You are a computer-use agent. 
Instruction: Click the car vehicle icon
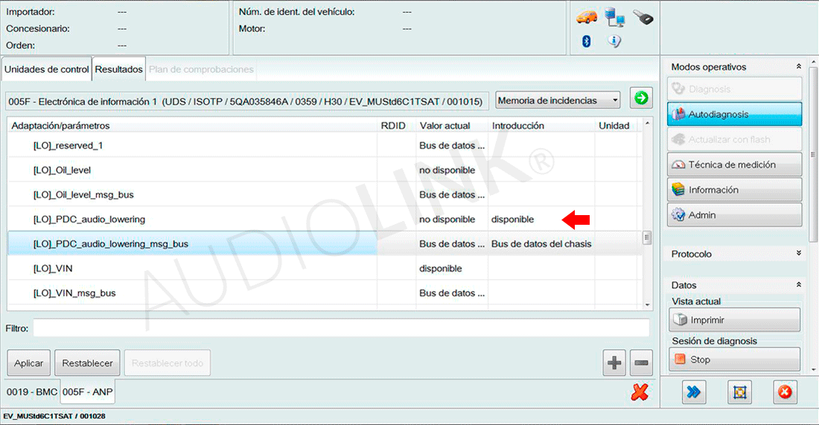point(587,17)
